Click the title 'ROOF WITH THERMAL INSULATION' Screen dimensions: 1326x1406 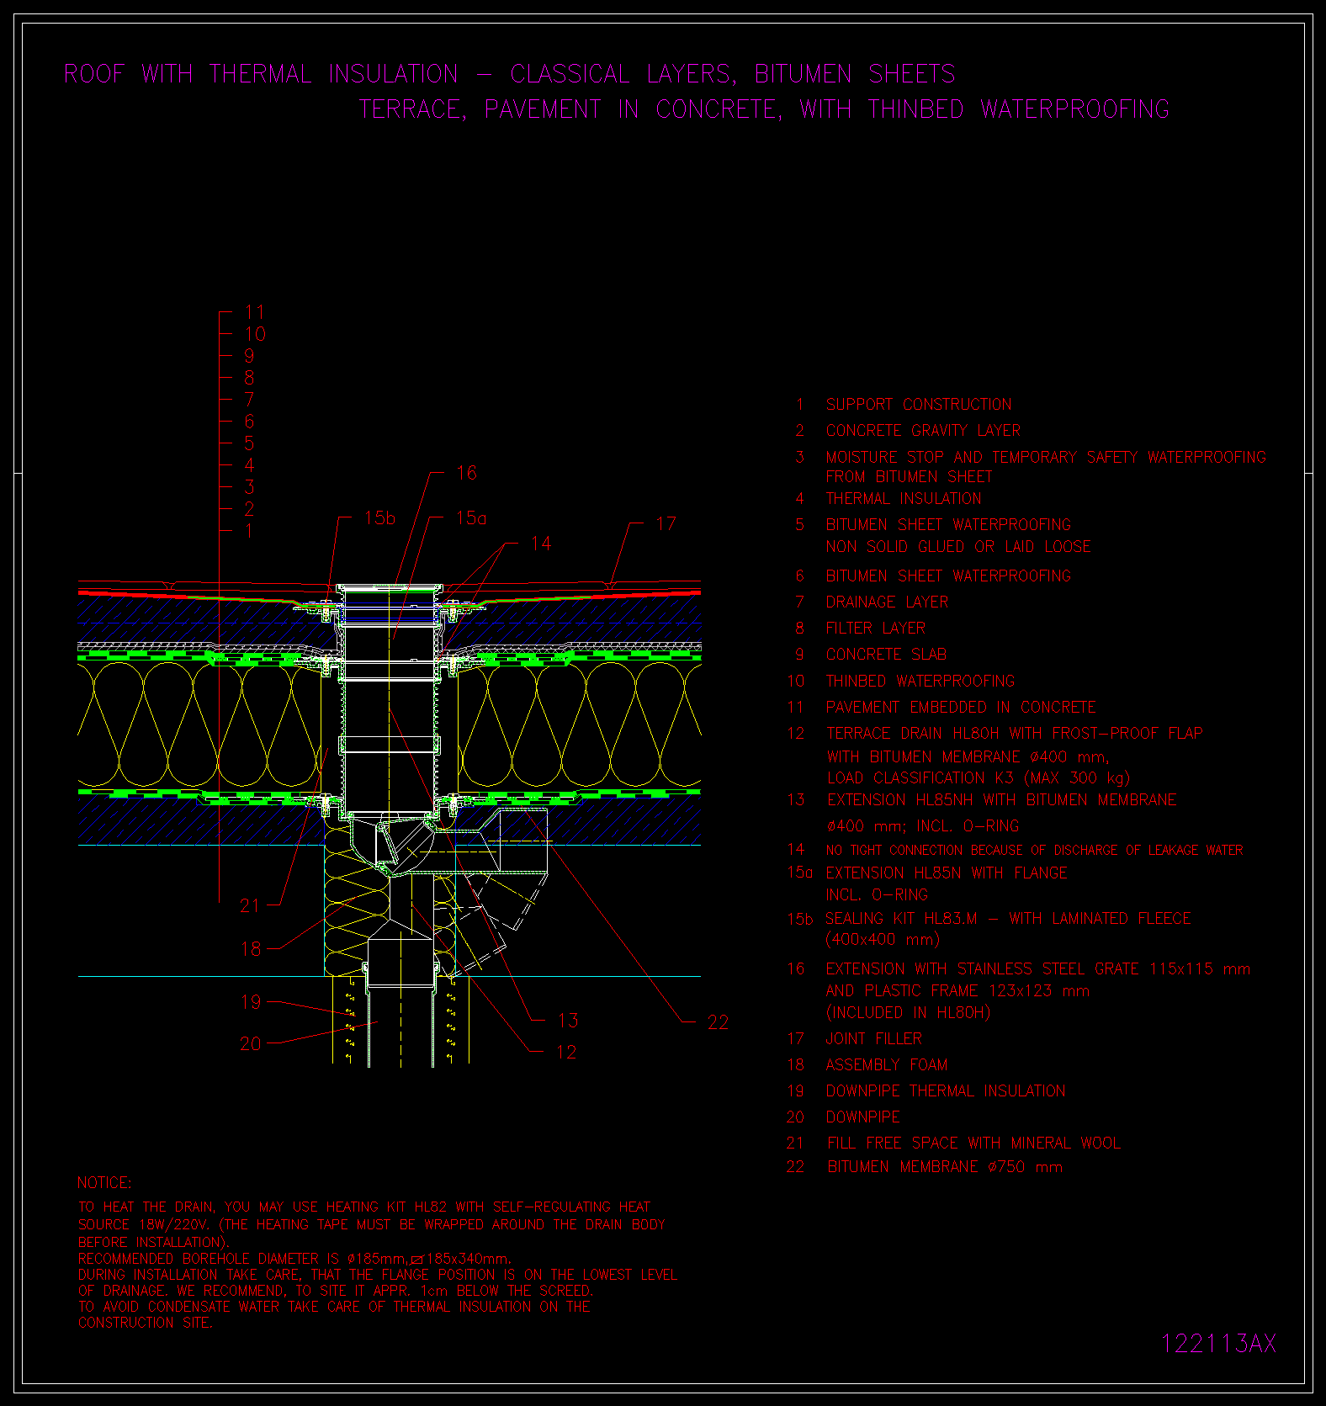(261, 74)
